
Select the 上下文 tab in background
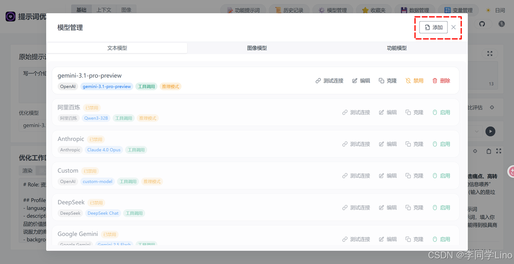(104, 10)
